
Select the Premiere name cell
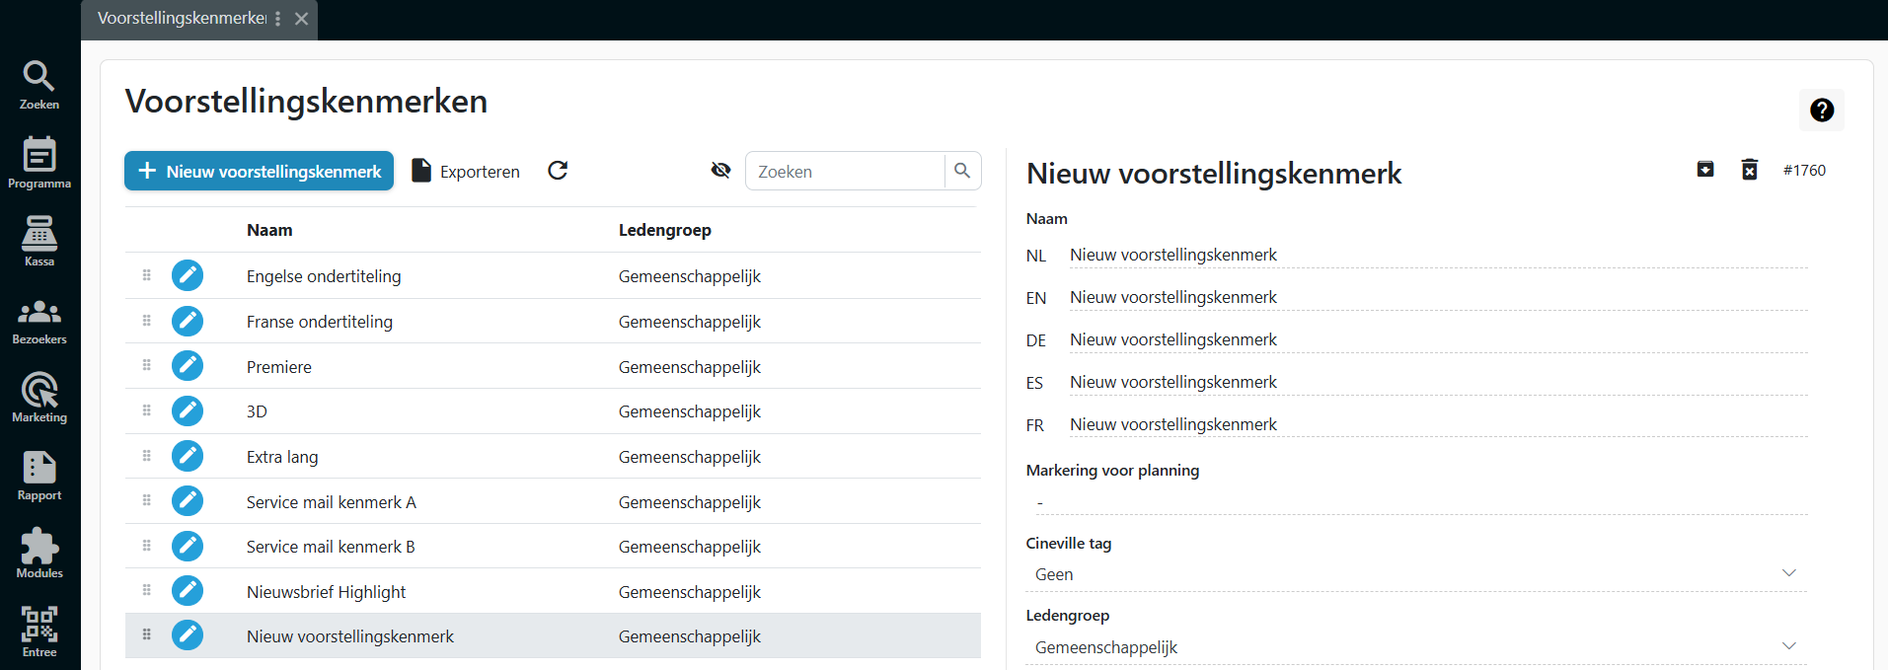279,367
